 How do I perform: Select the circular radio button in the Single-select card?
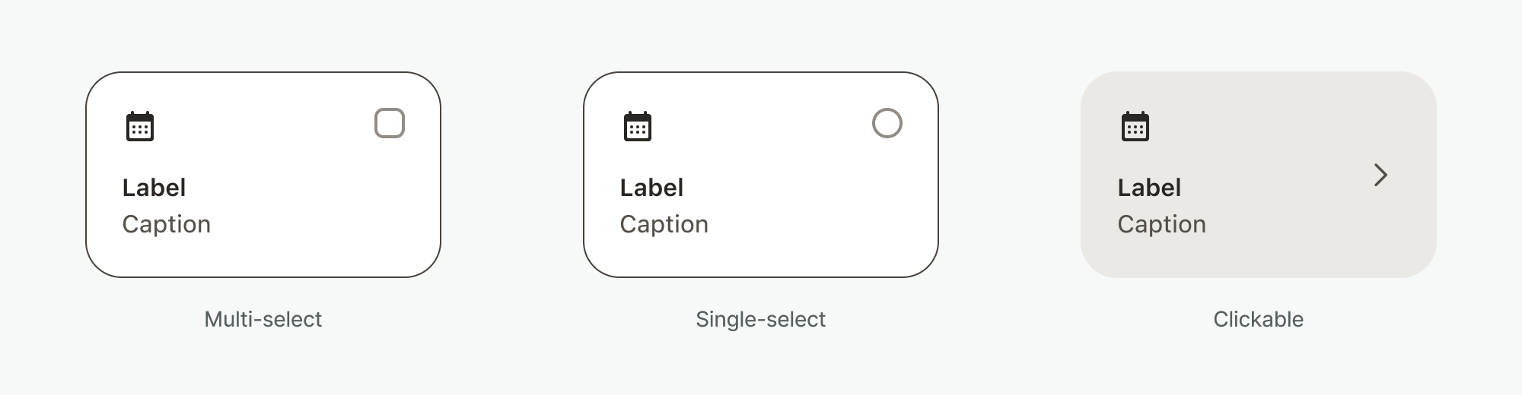coord(887,123)
